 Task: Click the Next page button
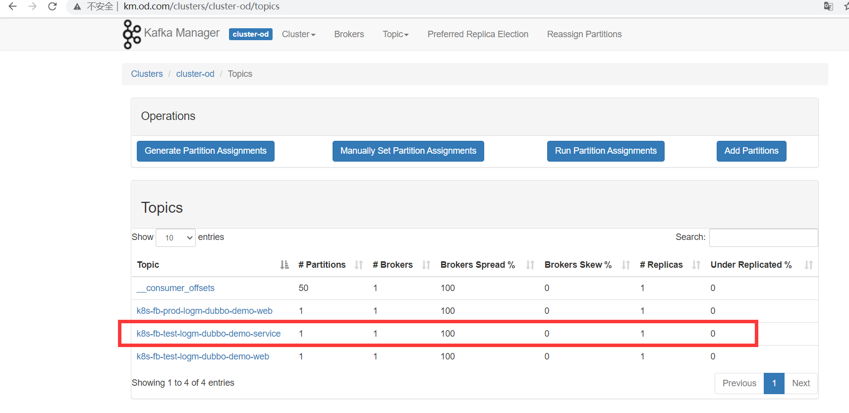[x=801, y=383]
